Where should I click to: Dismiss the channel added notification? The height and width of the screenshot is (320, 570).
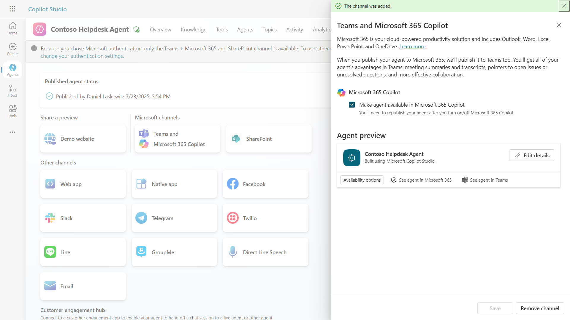(x=564, y=6)
